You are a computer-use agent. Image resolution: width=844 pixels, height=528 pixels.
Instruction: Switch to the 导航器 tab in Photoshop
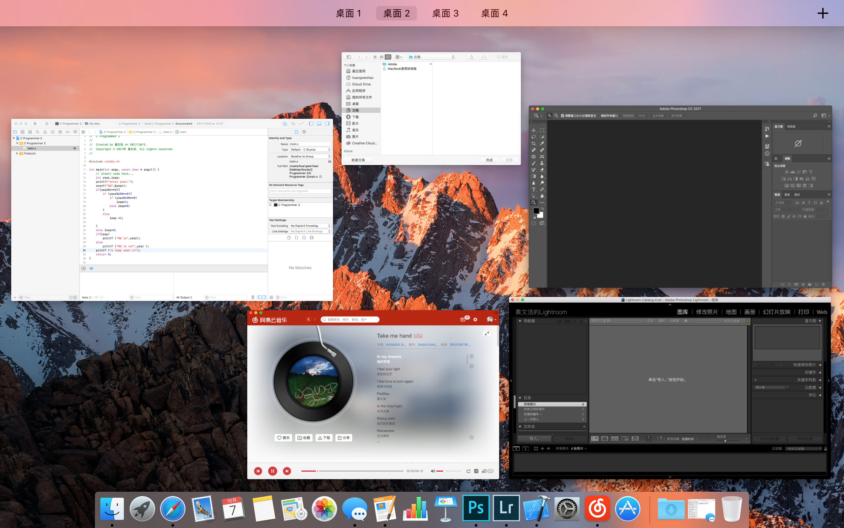coord(791,126)
